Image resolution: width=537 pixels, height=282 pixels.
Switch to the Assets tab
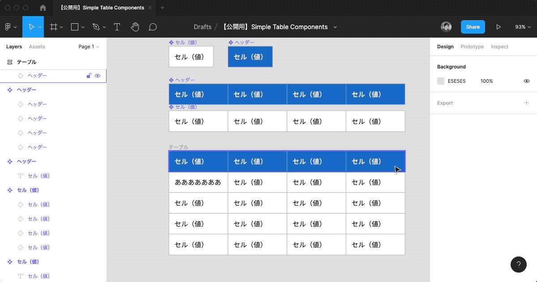pyautogui.click(x=37, y=47)
